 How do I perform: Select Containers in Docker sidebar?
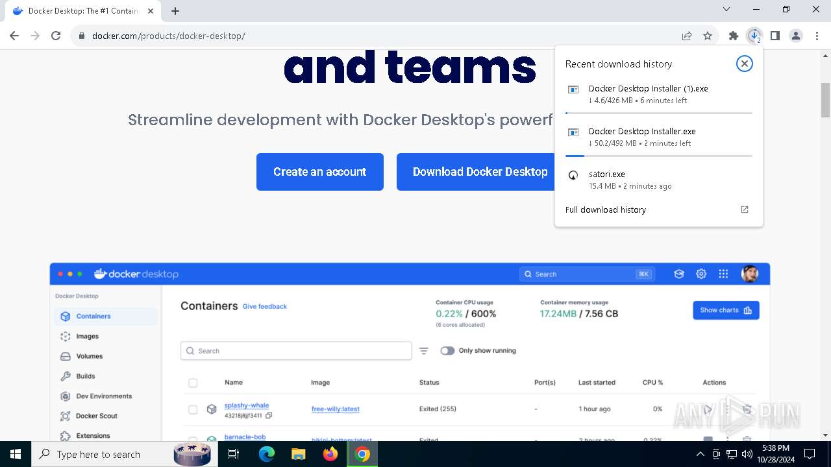[106, 317]
